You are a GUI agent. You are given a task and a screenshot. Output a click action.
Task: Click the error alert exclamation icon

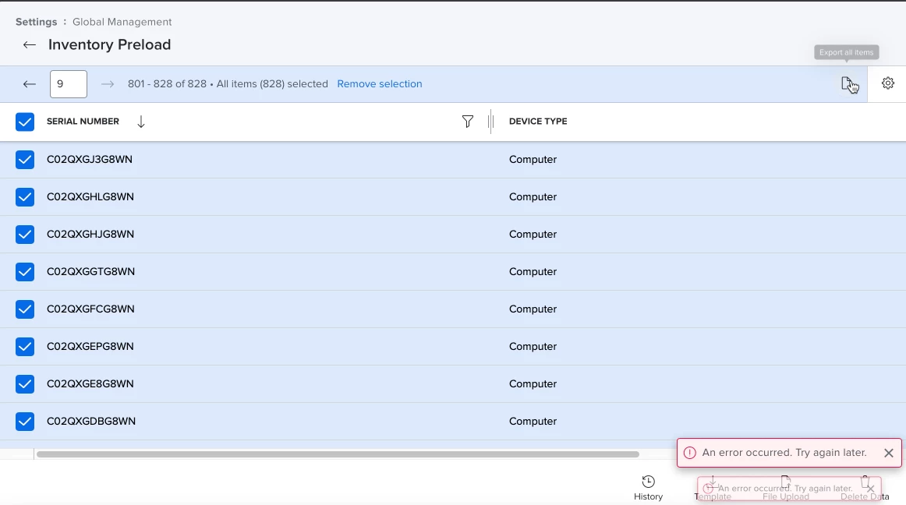point(690,453)
